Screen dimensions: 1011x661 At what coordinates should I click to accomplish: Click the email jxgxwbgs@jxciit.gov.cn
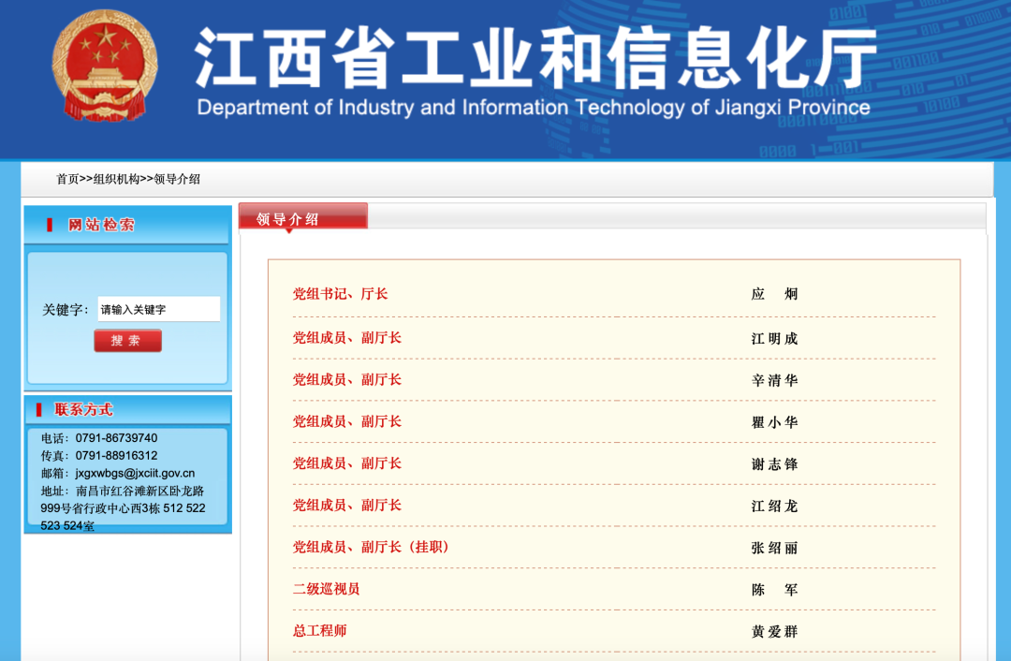pyautogui.click(x=135, y=473)
